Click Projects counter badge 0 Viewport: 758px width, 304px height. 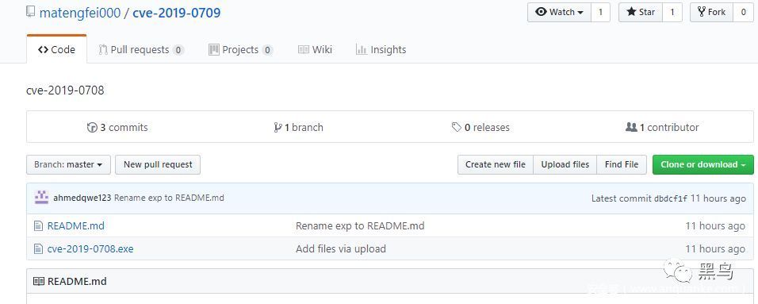pos(267,50)
